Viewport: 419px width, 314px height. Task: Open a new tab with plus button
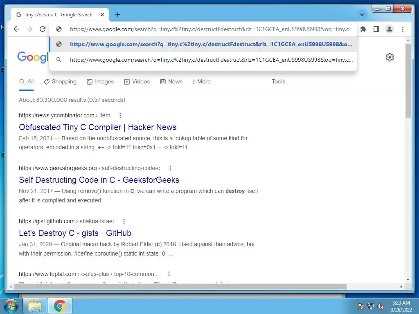click(118, 15)
